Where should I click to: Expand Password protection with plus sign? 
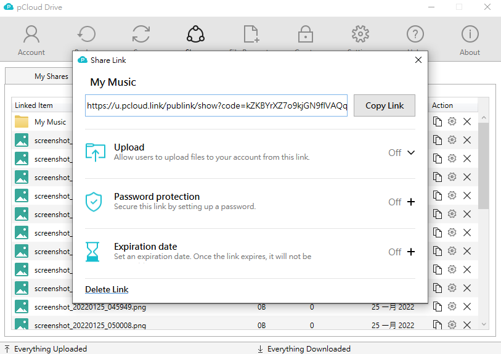pos(411,202)
